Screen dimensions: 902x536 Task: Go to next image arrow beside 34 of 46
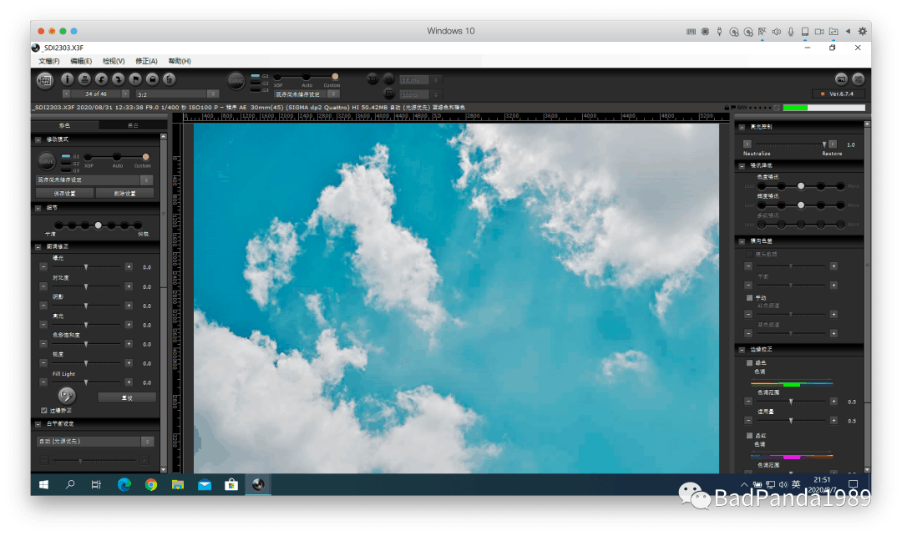tap(125, 94)
